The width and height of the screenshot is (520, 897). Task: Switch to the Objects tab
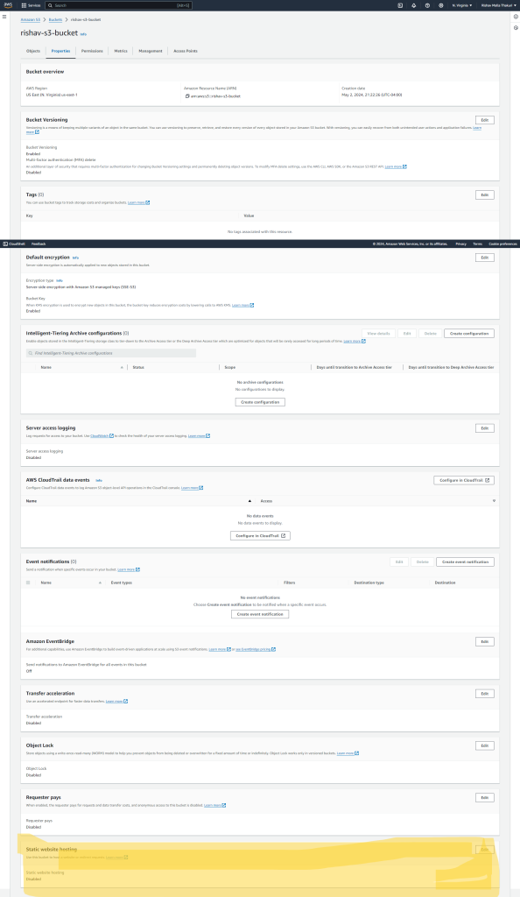pos(33,51)
